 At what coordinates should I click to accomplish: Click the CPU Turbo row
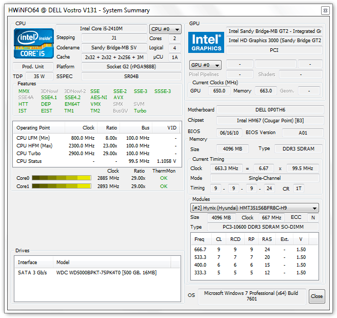[x=97, y=154]
